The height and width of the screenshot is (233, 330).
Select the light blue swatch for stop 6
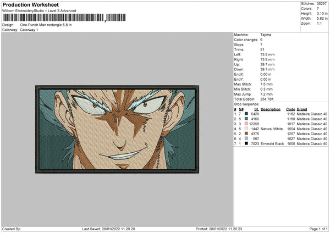[246, 138]
